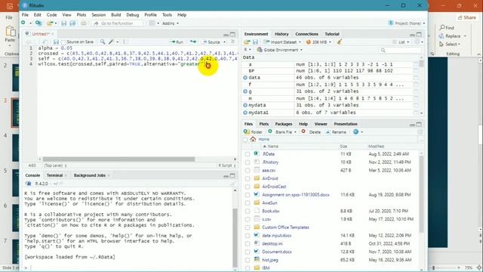Check the Book.xlsx file checkbox
This screenshot has height=272, width=483.
point(248,212)
